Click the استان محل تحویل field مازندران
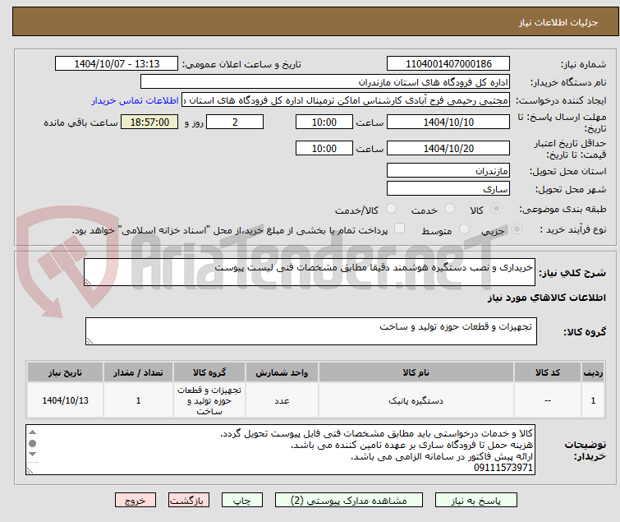The image size is (620, 522). click(448, 170)
